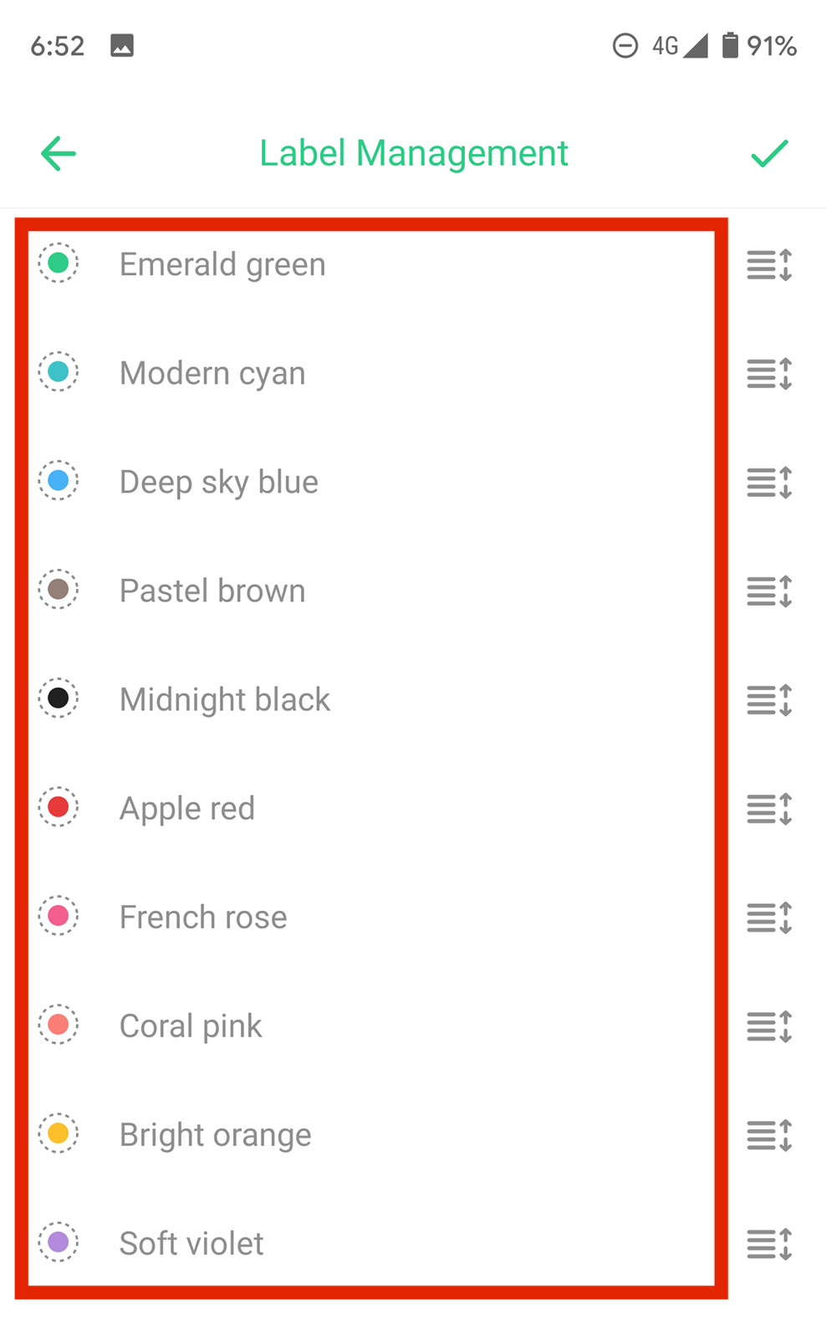Click the Emerald green color dot
The image size is (826, 1325).
59,263
